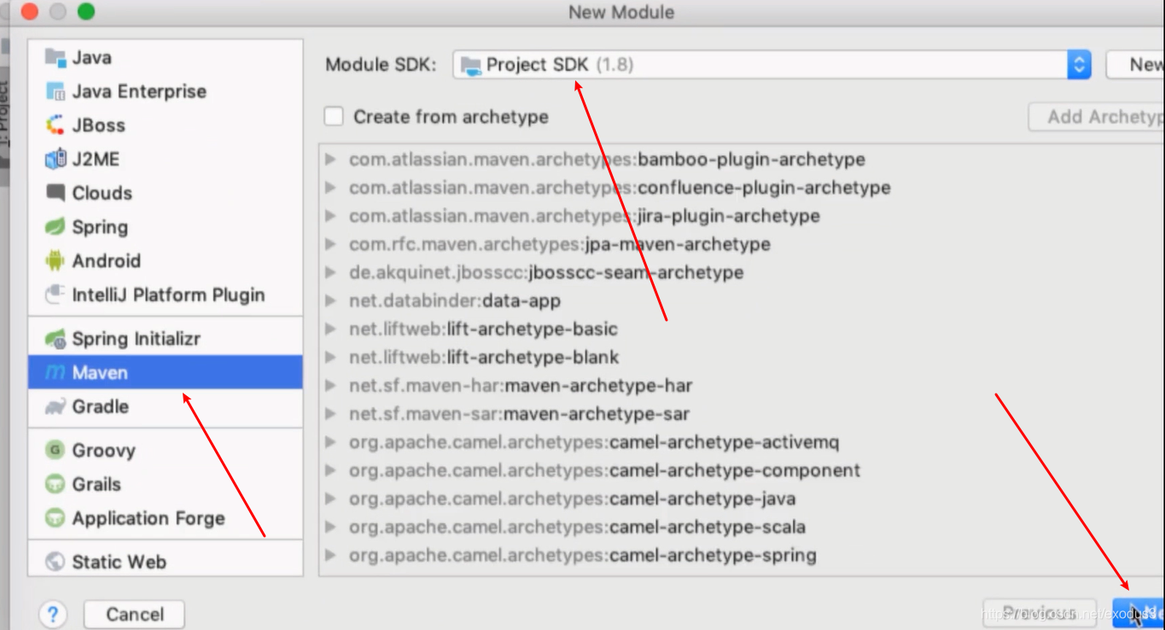Click the red close window button

pos(28,12)
